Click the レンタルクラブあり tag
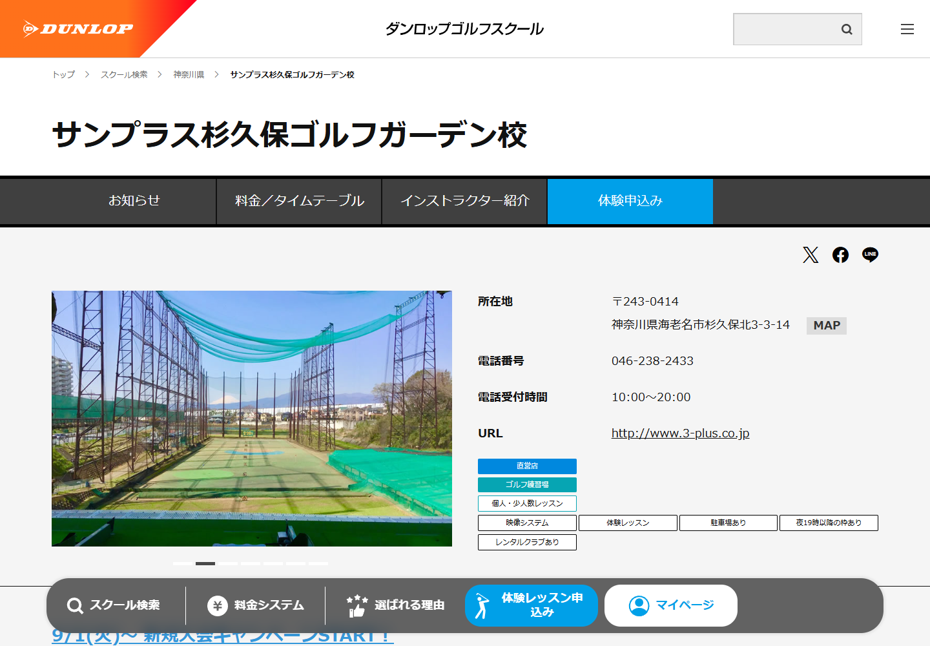This screenshot has height=646, width=930. 527,542
